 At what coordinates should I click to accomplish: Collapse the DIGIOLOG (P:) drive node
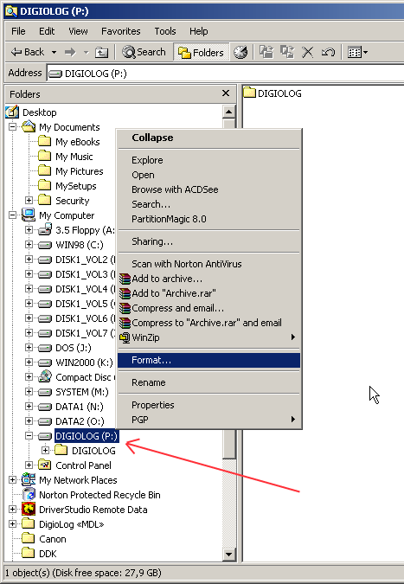(29, 436)
